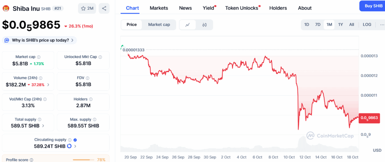The height and width of the screenshot is (162, 385).
Task: Switch to line chart view icon
Action: coord(188,25)
